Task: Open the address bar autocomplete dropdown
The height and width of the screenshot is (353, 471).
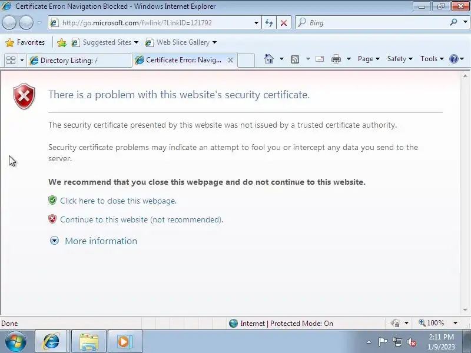Action: (x=256, y=23)
